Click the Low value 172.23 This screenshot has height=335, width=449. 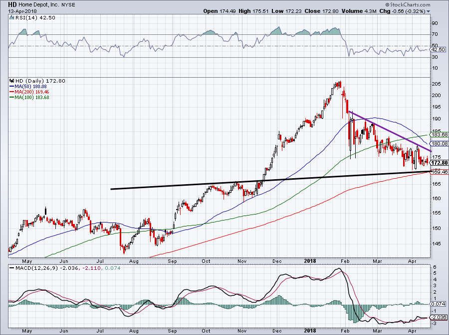click(x=293, y=11)
